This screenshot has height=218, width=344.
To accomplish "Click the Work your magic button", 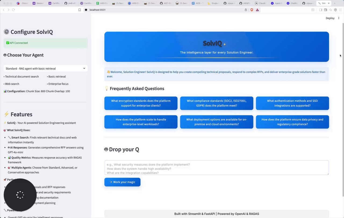I will [122, 182].
